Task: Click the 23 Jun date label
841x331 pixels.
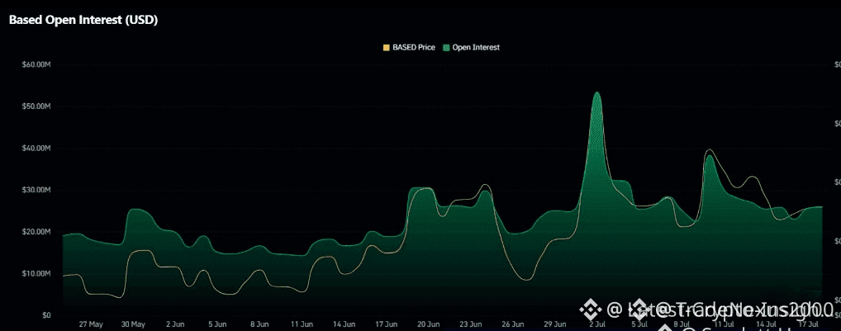Action: point(471,324)
